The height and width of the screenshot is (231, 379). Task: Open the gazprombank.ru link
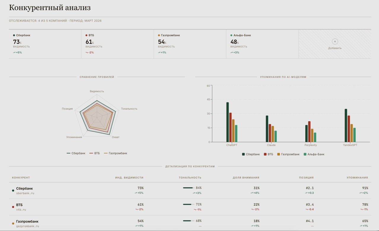tap(28, 226)
